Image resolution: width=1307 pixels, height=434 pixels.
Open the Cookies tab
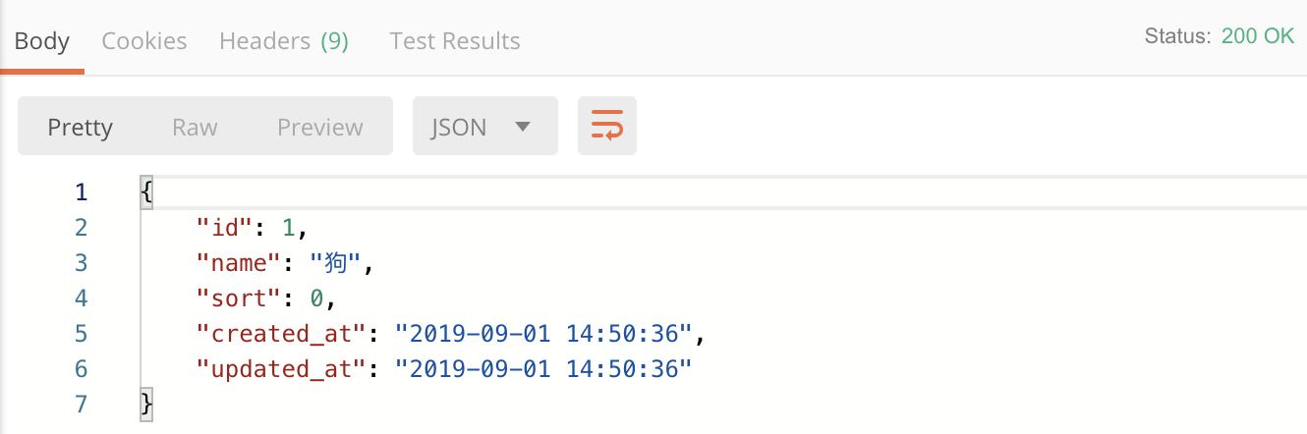click(x=144, y=41)
